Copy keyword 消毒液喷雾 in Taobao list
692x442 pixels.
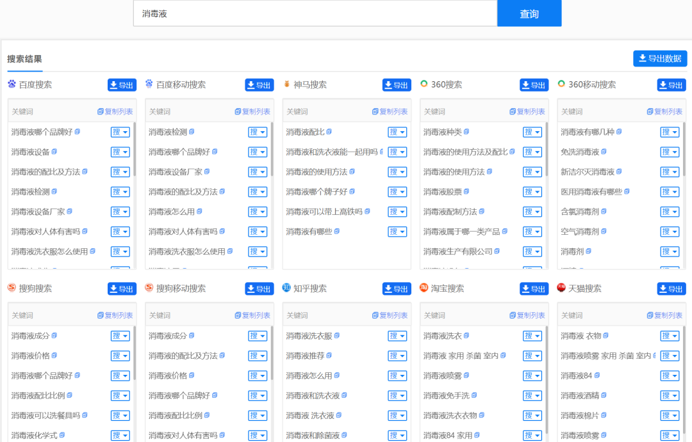coord(466,375)
